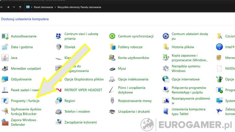
Task: Click the Mysz mouse icon
Action: click(112, 69)
